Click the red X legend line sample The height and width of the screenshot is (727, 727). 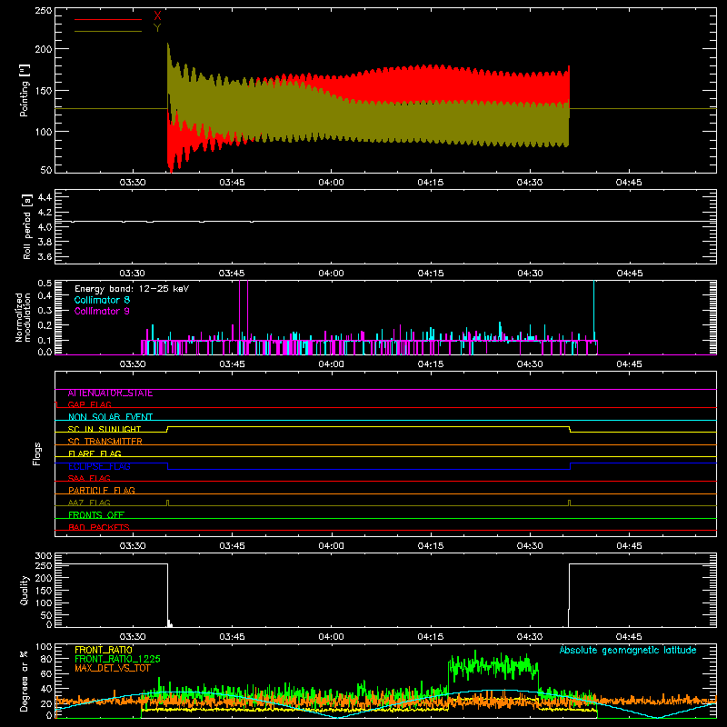pyautogui.click(x=108, y=19)
